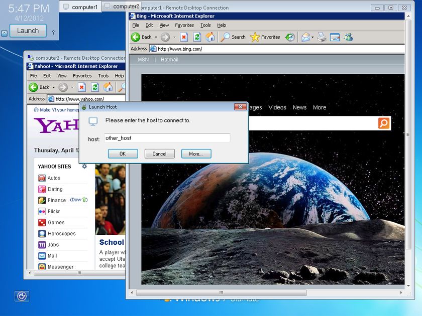This screenshot has height=316, width=422.
Task: Go to home page in Bing browser
Action: click(210, 37)
